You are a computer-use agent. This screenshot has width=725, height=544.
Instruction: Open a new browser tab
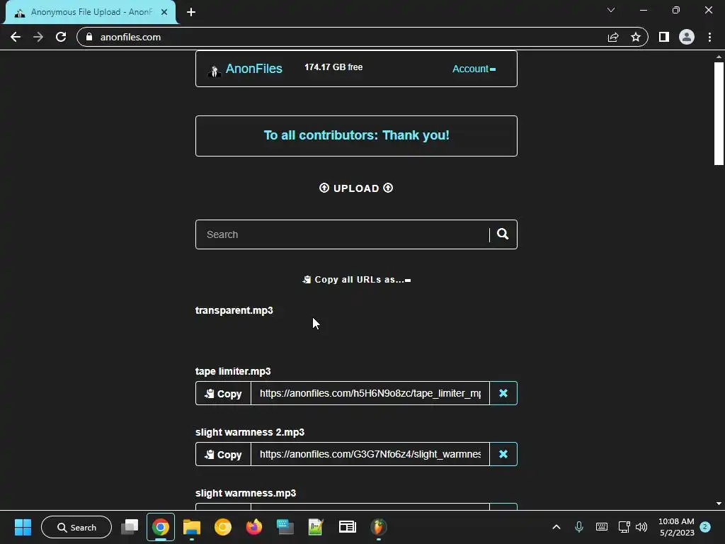191,12
